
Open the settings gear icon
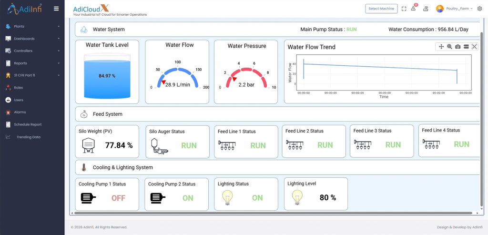(x=479, y=9)
